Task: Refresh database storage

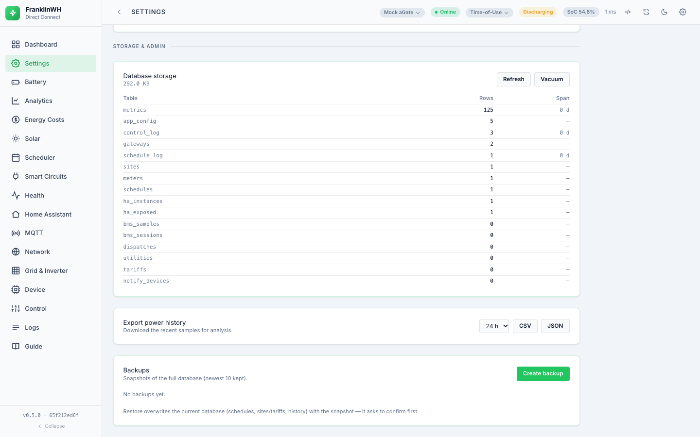Action: click(x=514, y=80)
